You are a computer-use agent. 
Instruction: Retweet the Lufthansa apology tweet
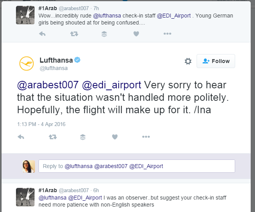[53, 137]
